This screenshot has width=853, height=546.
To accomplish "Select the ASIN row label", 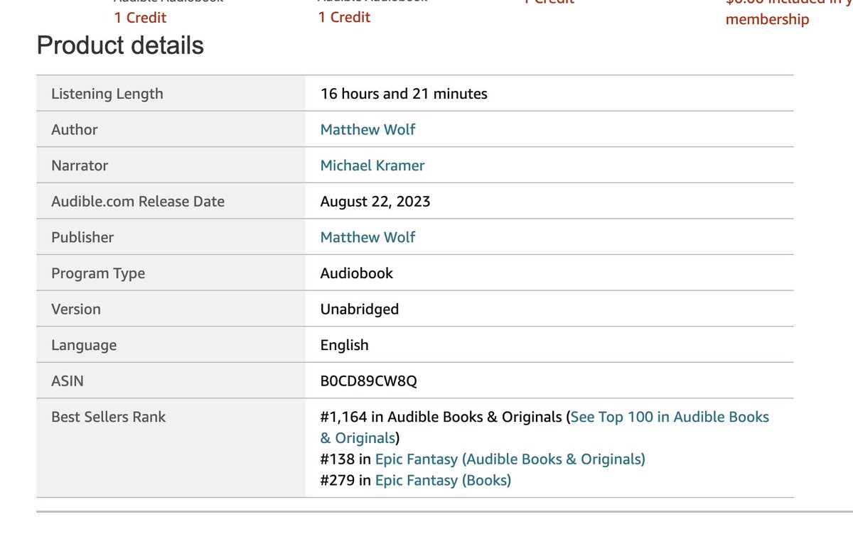I will (x=68, y=381).
